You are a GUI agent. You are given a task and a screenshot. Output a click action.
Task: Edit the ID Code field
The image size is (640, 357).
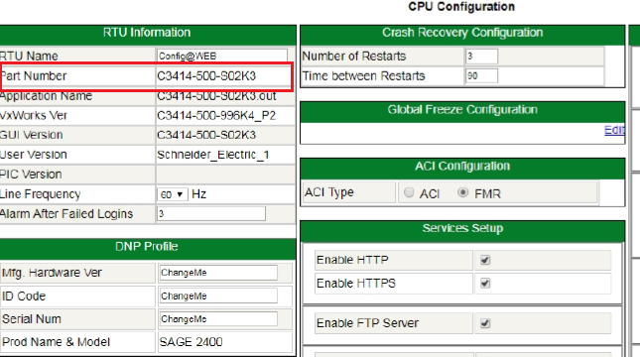pyautogui.click(x=218, y=296)
